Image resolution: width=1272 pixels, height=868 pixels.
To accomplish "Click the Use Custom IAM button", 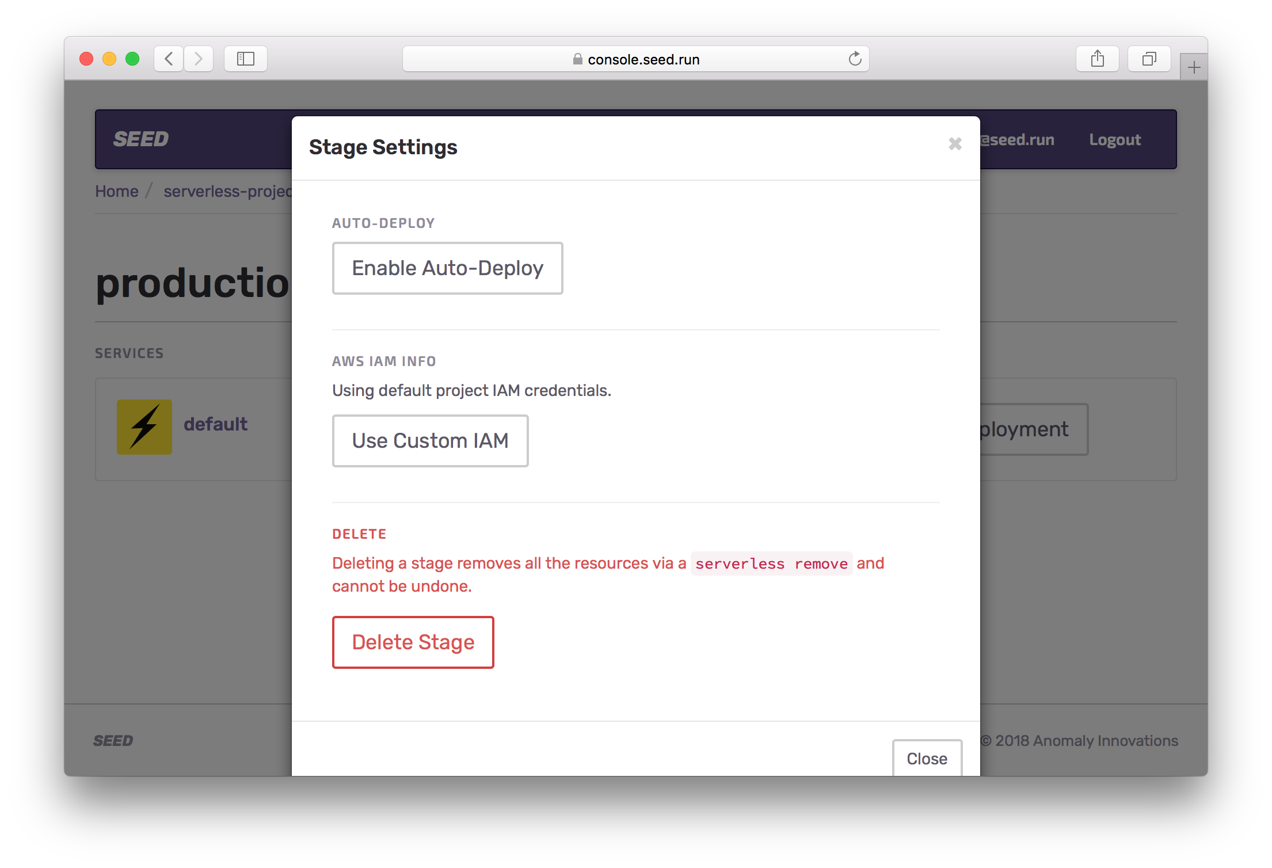I will pyautogui.click(x=430, y=441).
